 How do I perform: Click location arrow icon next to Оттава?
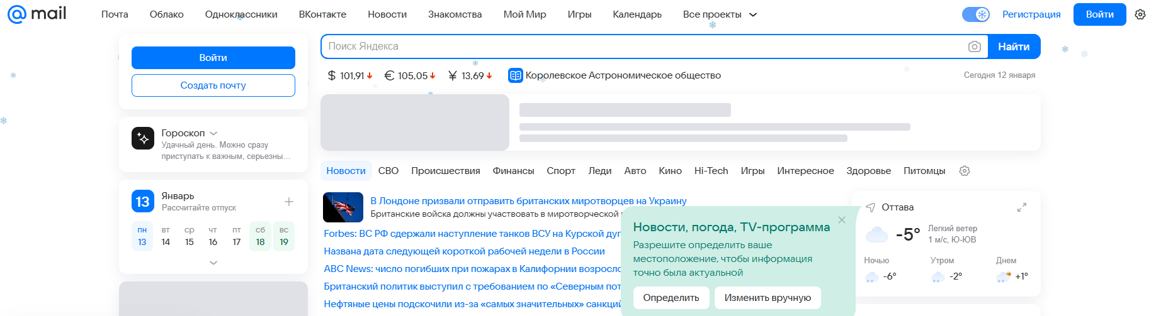pyautogui.click(x=871, y=207)
